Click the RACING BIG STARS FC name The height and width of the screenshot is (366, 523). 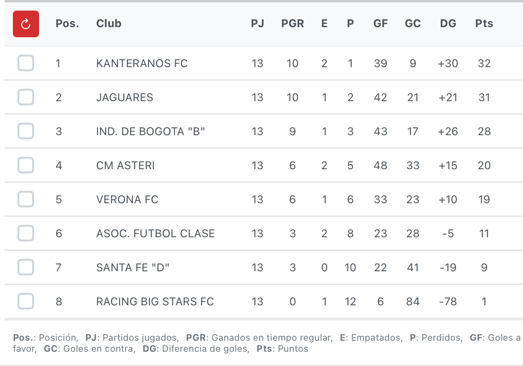(x=155, y=302)
